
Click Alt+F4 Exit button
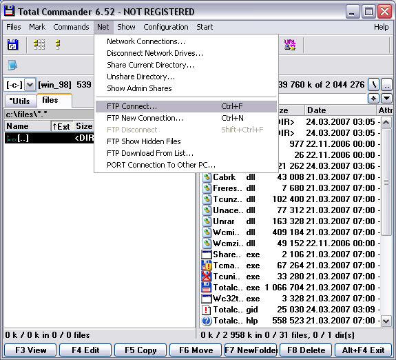pyautogui.click(x=363, y=350)
